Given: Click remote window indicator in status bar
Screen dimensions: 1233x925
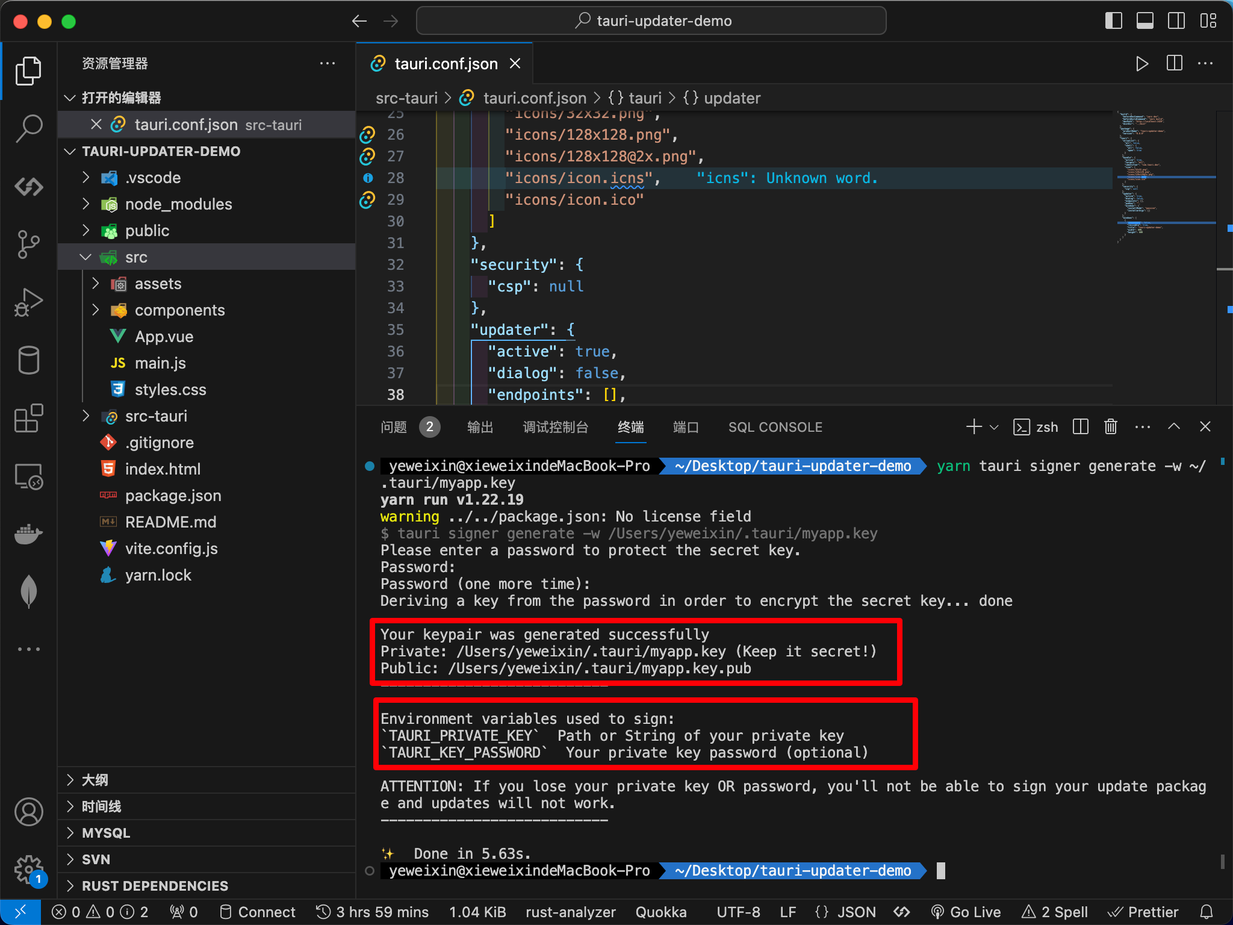Looking at the screenshot, I should (x=20, y=912).
